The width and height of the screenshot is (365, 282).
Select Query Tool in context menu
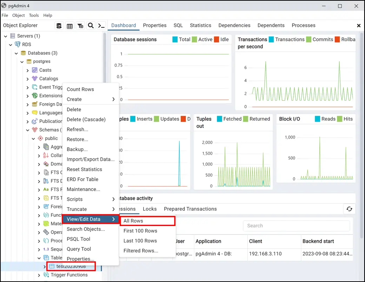(91, 249)
